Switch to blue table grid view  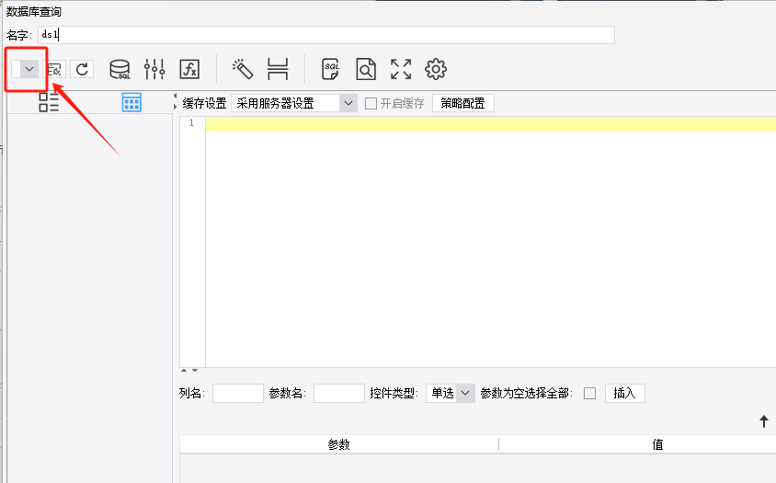[x=131, y=102]
